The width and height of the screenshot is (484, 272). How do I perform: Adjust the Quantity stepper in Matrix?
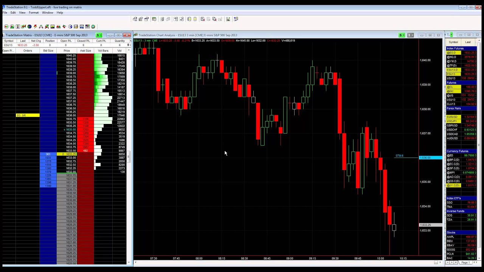click(129, 45)
